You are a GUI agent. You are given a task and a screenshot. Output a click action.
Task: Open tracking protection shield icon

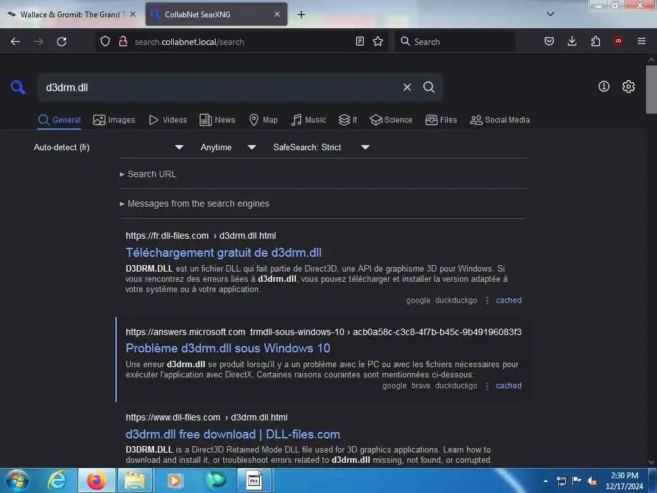pos(105,41)
